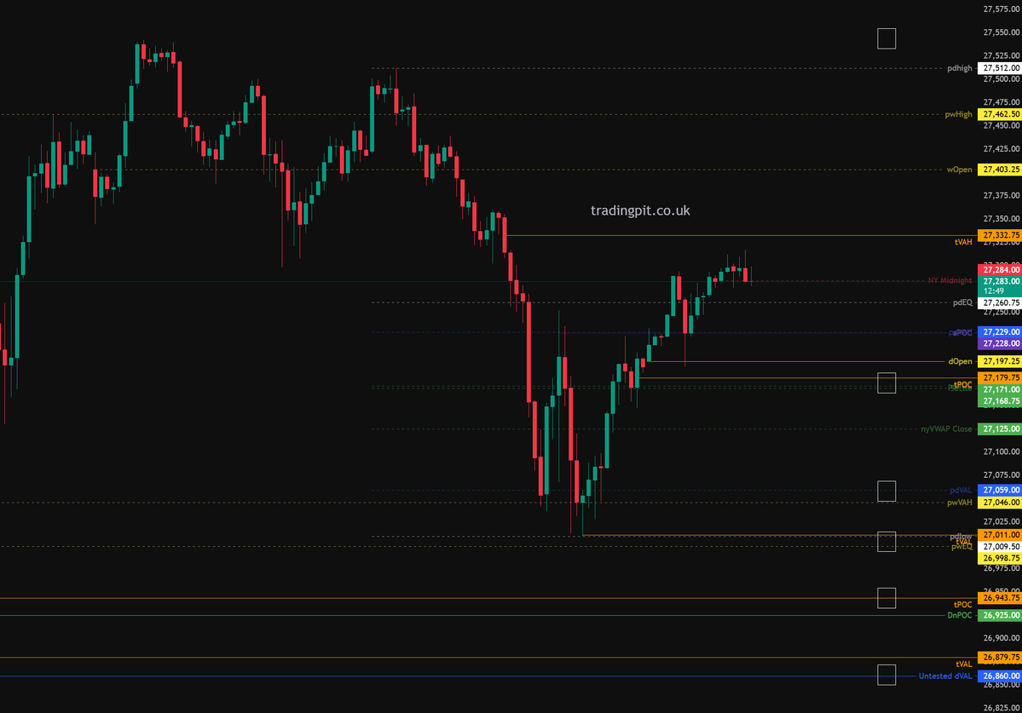Select the blue 27,229.00 price tag
1022x713 pixels.
[x=1000, y=332]
